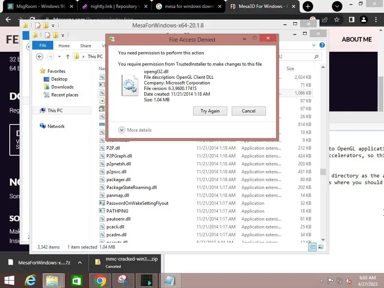Expand More details in the dialog

[x=135, y=130]
